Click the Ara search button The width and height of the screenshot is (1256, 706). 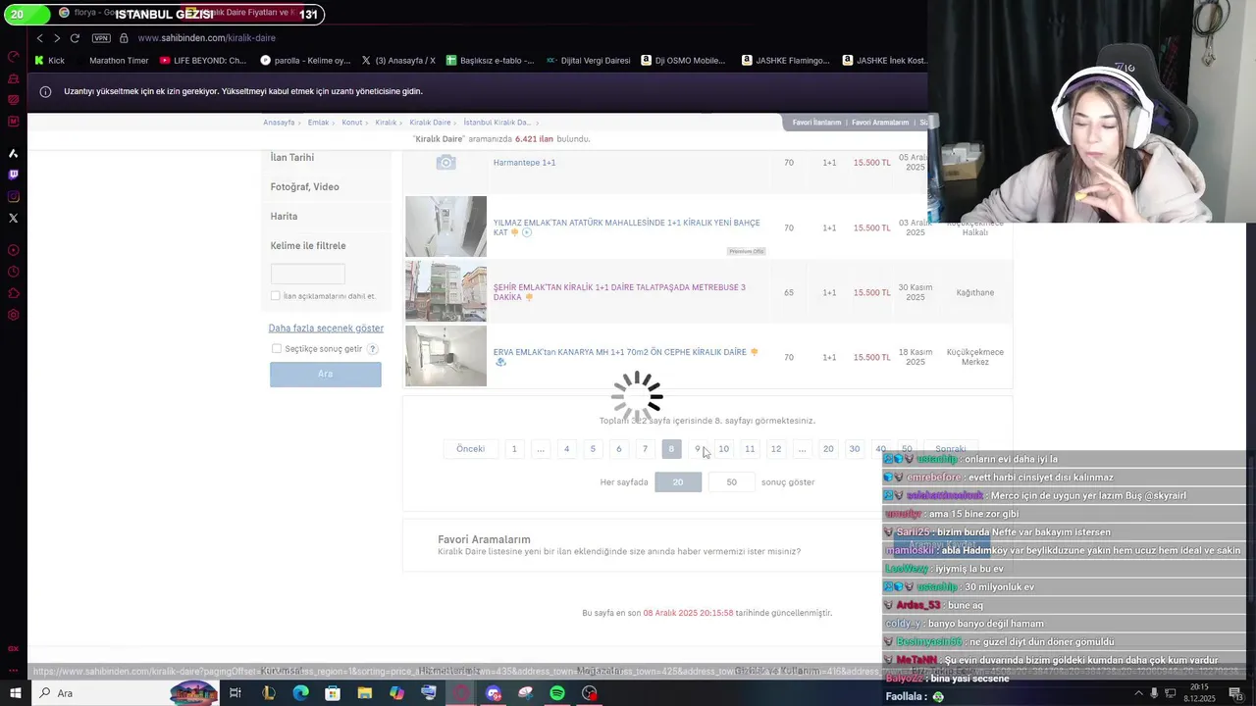(x=326, y=374)
